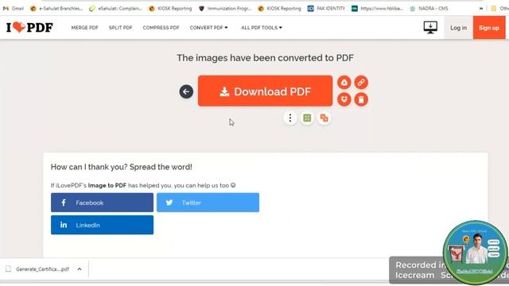
Task: Open the https://www.hbl bookmark
Action: (x=378, y=9)
